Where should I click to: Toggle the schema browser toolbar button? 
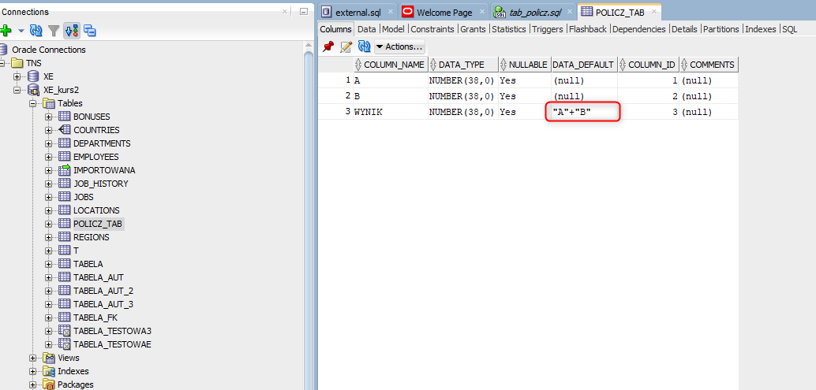click(72, 31)
